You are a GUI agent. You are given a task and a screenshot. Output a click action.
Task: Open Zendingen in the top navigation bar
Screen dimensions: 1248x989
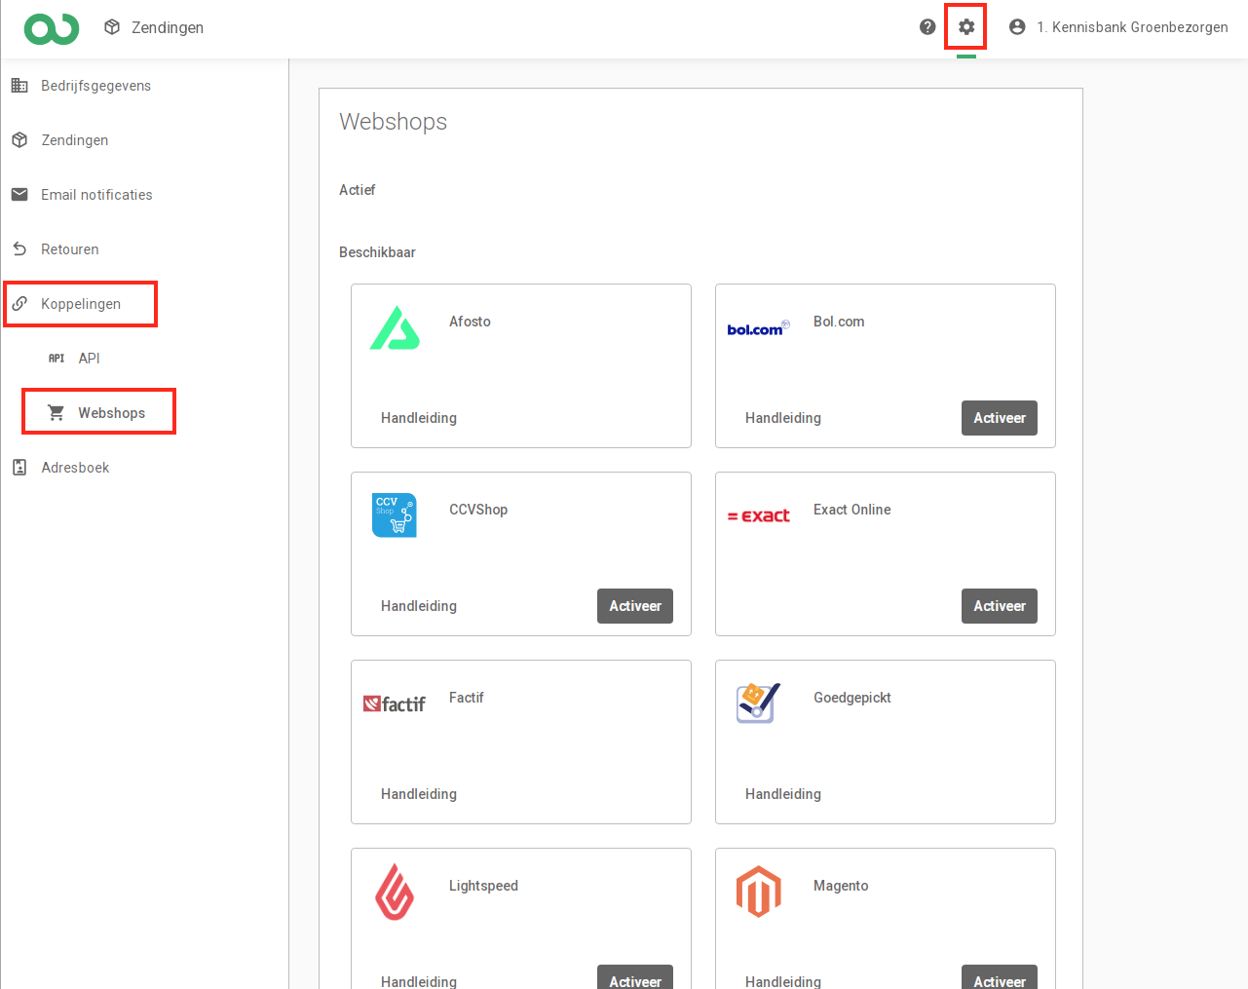[155, 27]
